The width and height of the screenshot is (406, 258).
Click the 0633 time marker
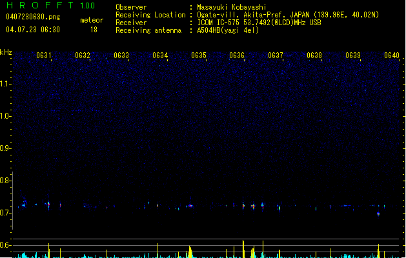click(121, 55)
